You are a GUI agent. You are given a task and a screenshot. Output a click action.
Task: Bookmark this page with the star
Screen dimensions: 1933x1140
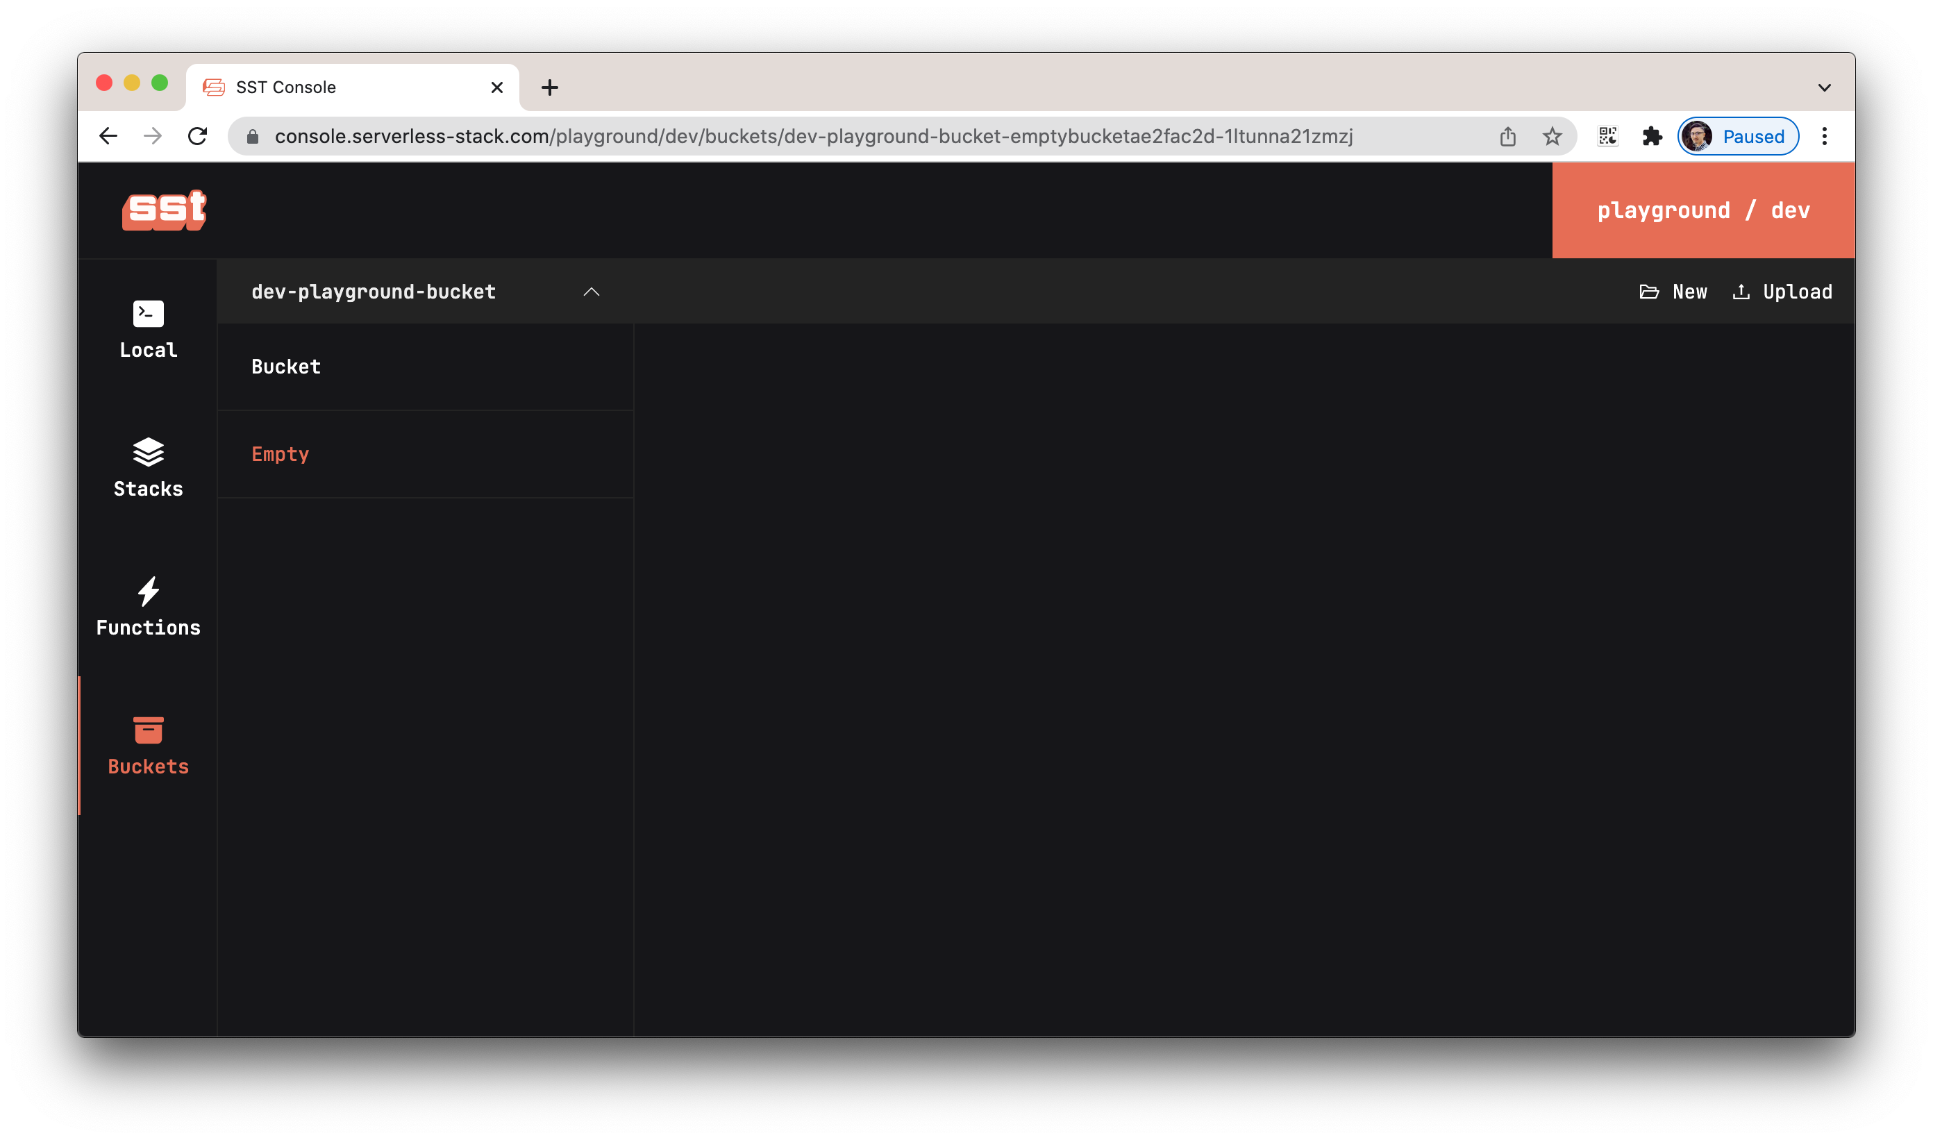pyautogui.click(x=1552, y=136)
